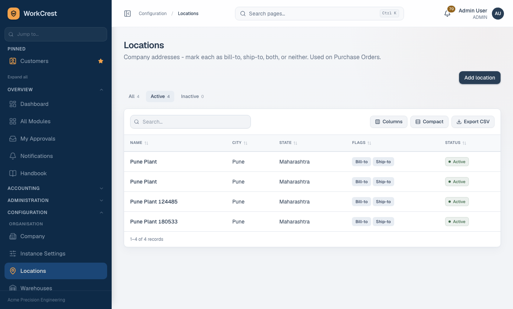The height and width of the screenshot is (309, 513).
Task: Click the Company building icon
Action: (13, 236)
